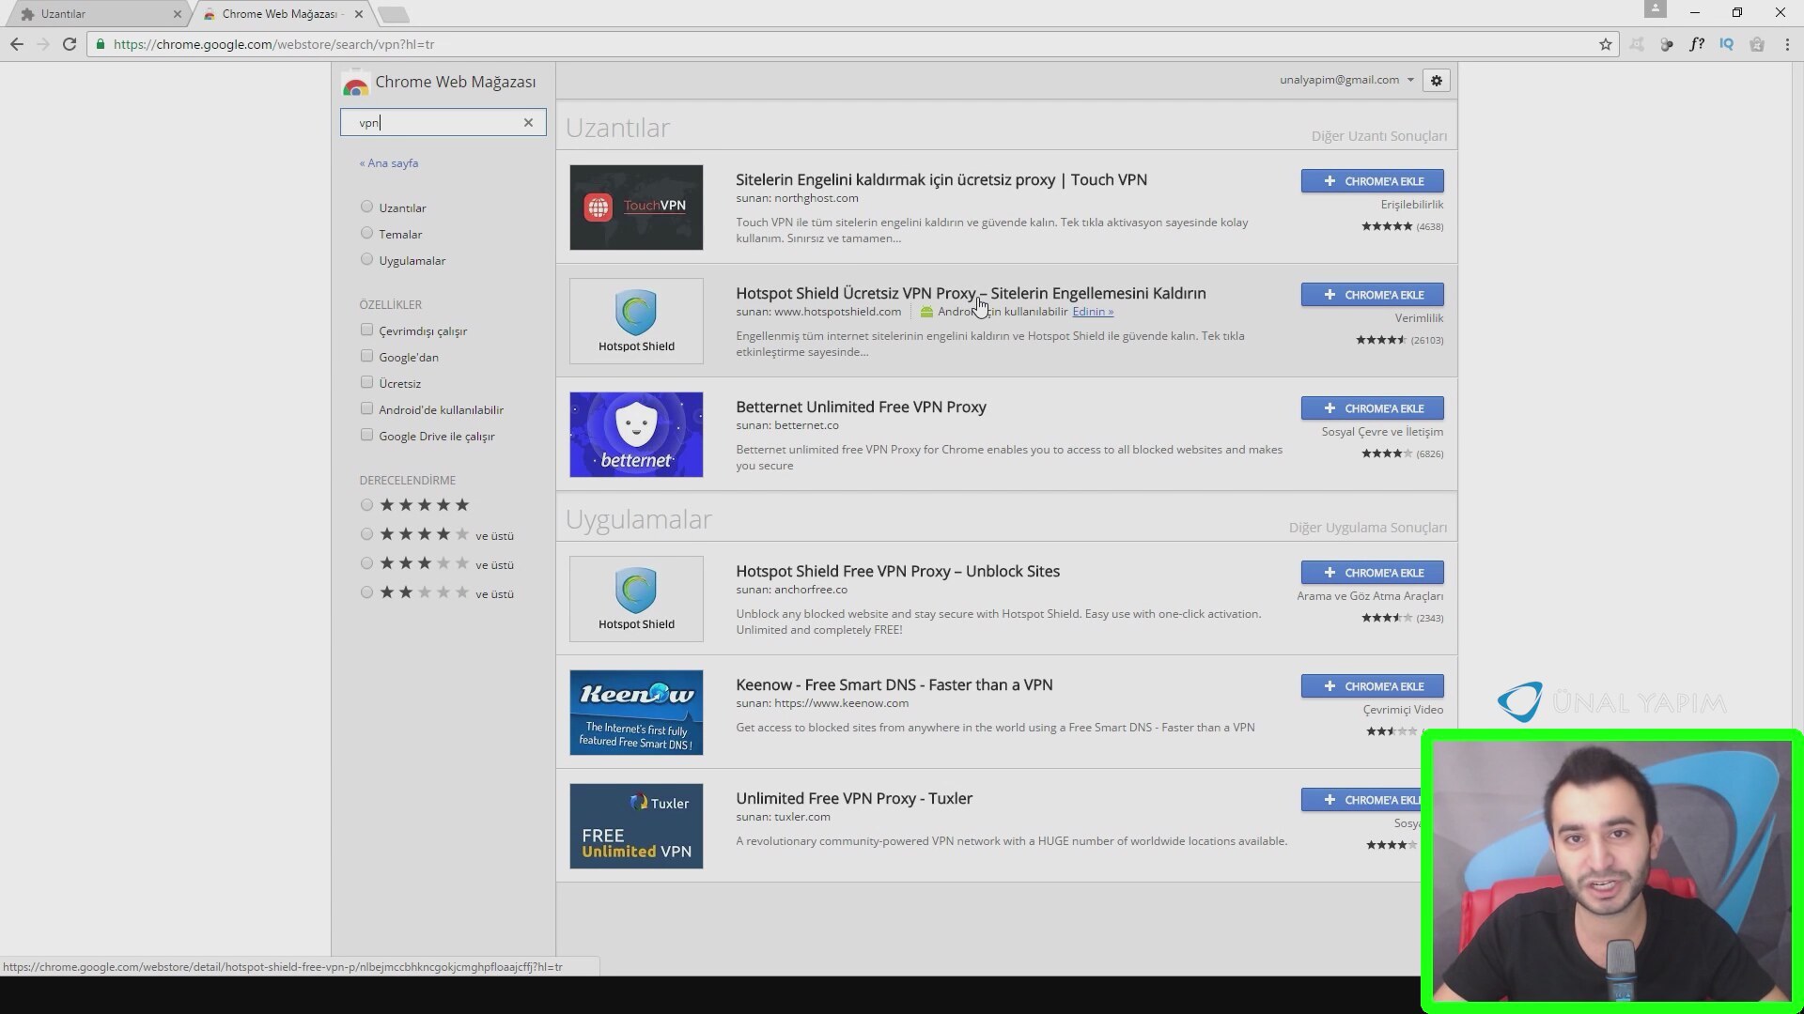This screenshot has width=1804, height=1014.
Task: Select the Uygulamalar radio filter
Action: click(366, 259)
